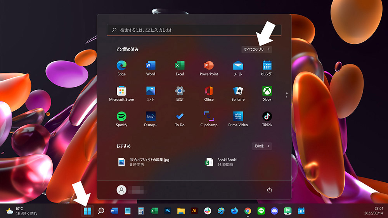
Task: Open Discord from the taskbar
Action: [274, 211]
